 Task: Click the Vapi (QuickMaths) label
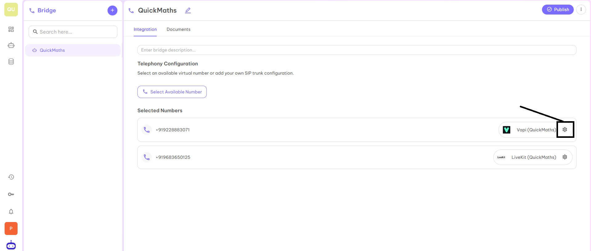tap(536, 130)
